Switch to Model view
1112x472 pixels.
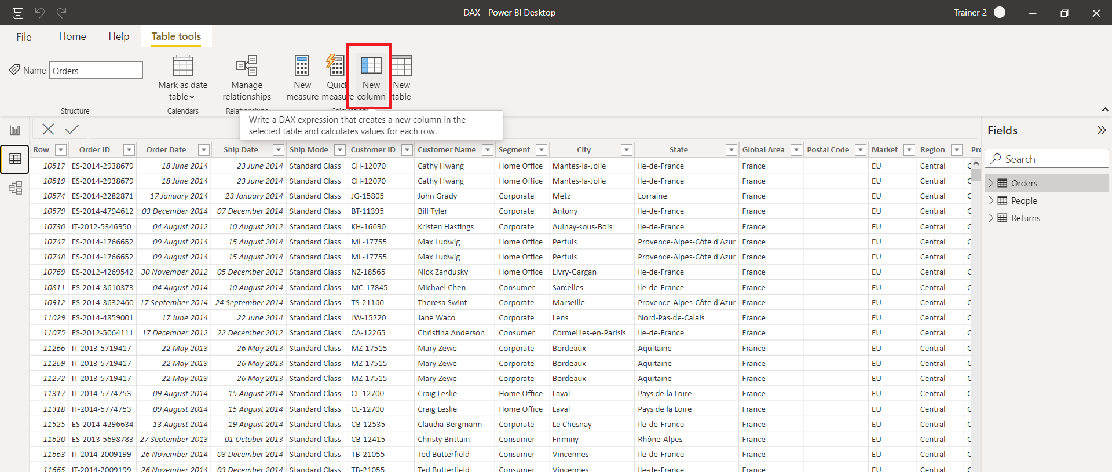point(15,188)
